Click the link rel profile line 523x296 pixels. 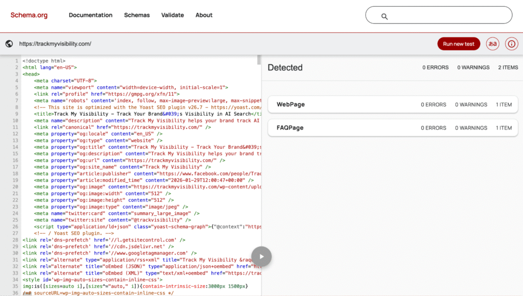click(107, 94)
